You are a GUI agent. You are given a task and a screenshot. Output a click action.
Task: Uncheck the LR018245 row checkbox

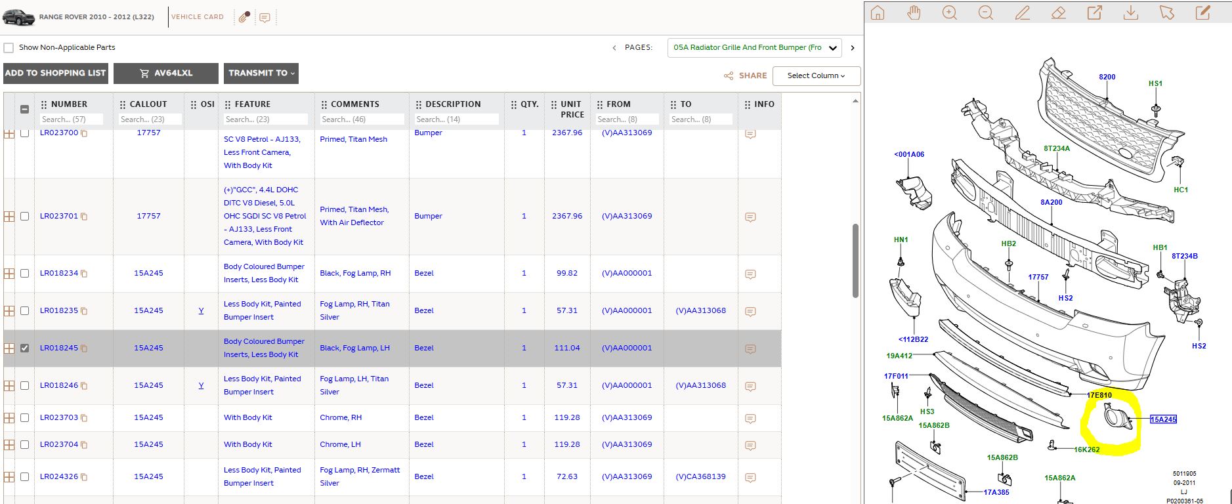[x=25, y=348]
